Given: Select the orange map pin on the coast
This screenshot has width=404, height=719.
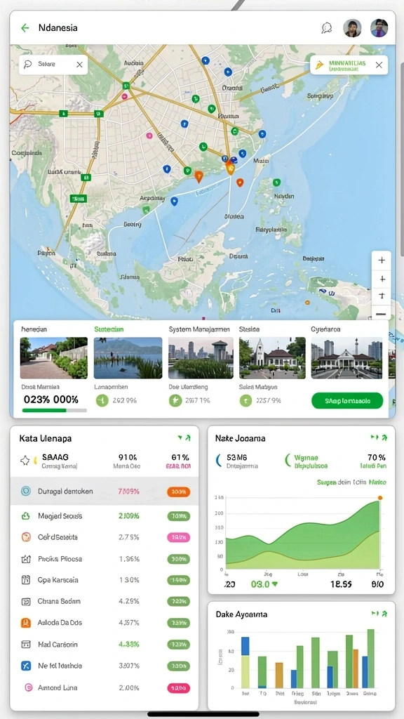Looking at the screenshot, I should tap(198, 176).
